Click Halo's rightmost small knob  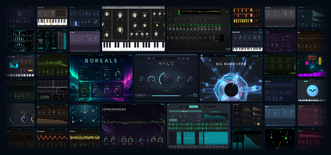pos(190,79)
